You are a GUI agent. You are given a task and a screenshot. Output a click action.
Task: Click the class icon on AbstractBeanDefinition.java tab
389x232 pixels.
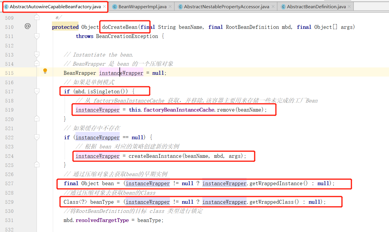pyautogui.click(x=283, y=6)
